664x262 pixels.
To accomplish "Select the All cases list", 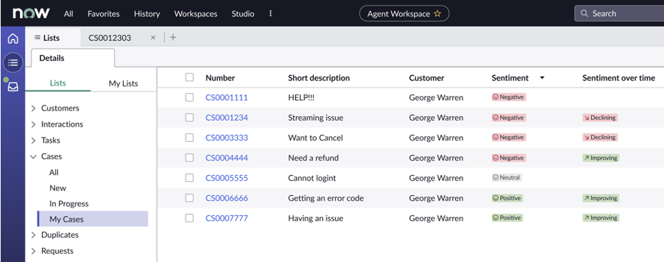I will [x=54, y=172].
